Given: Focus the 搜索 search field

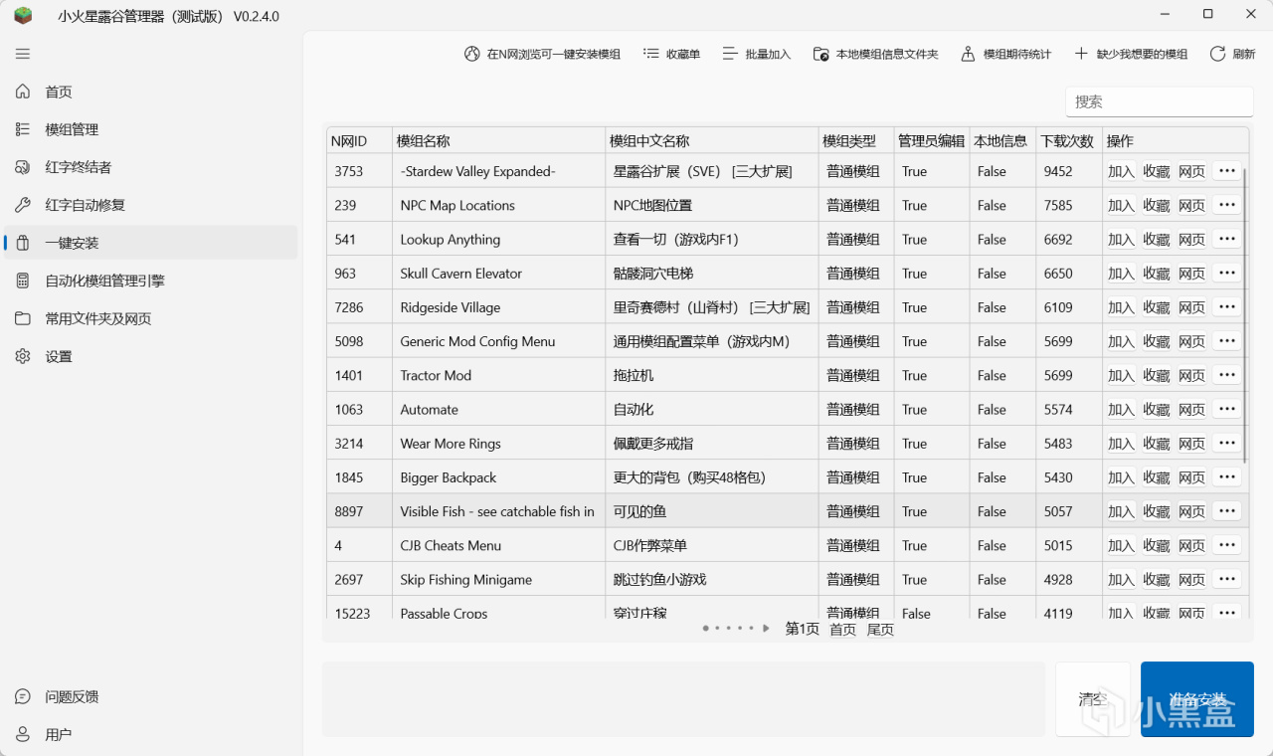Looking at the screenshot, I should click(1160, 101).
